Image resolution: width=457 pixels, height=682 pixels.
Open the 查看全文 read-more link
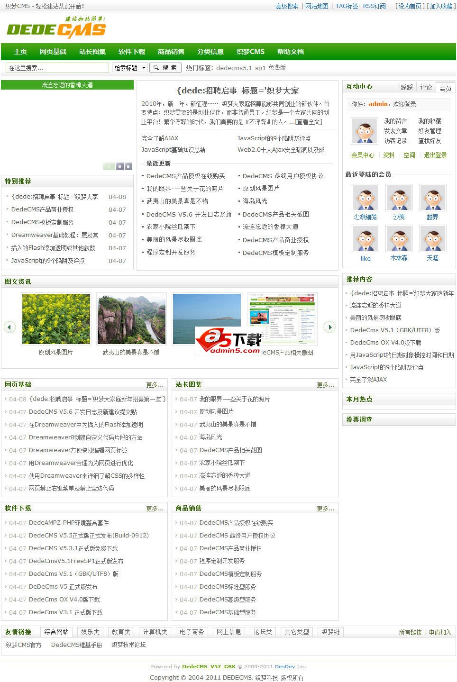(308, 122)
